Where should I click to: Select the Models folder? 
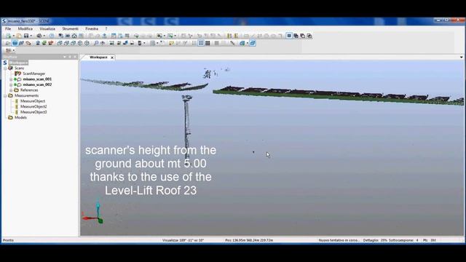(x=20, y=117)
